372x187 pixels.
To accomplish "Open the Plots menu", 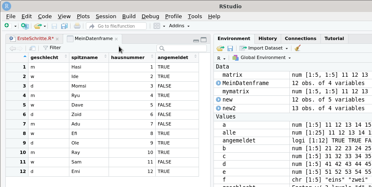I will pyautogui.click(x=83, y=17).
